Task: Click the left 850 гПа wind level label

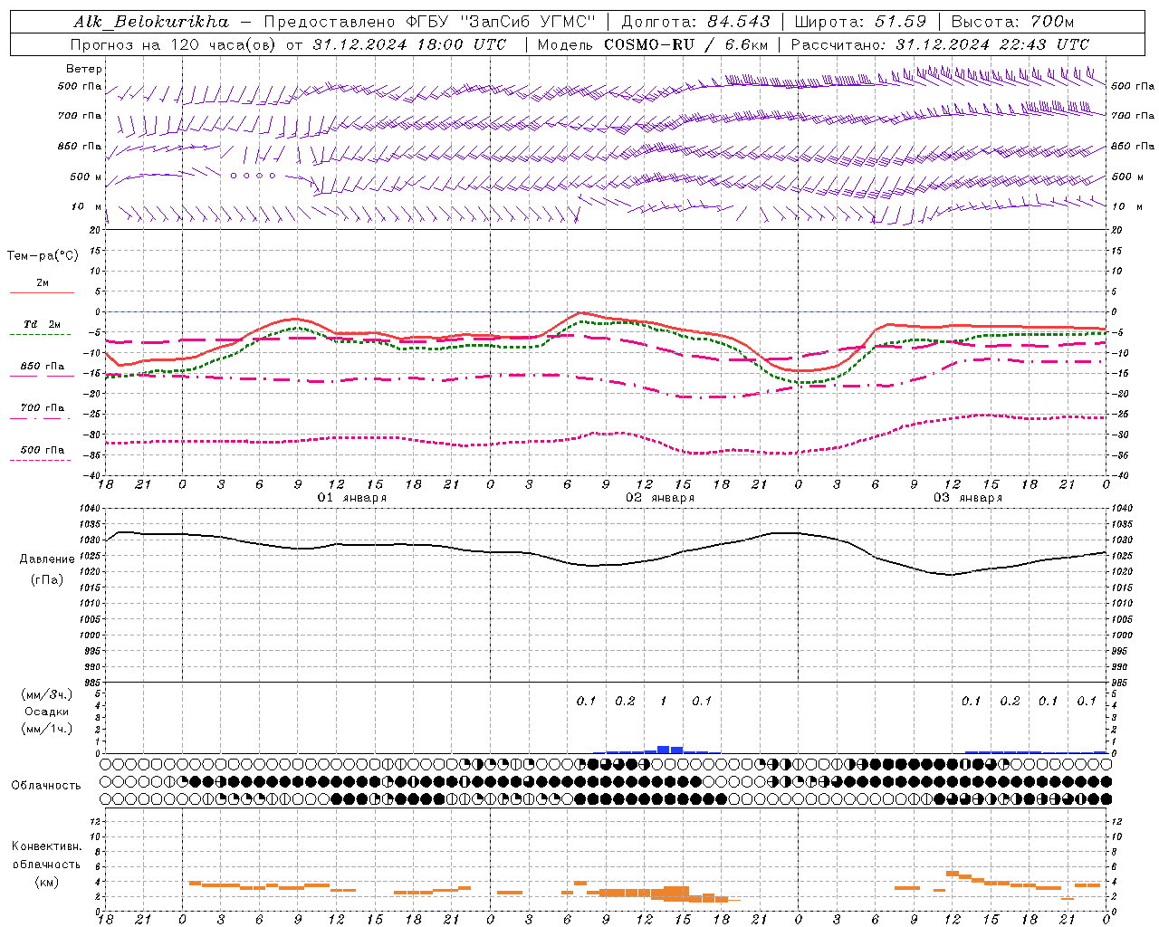Action: click(80, 146)
